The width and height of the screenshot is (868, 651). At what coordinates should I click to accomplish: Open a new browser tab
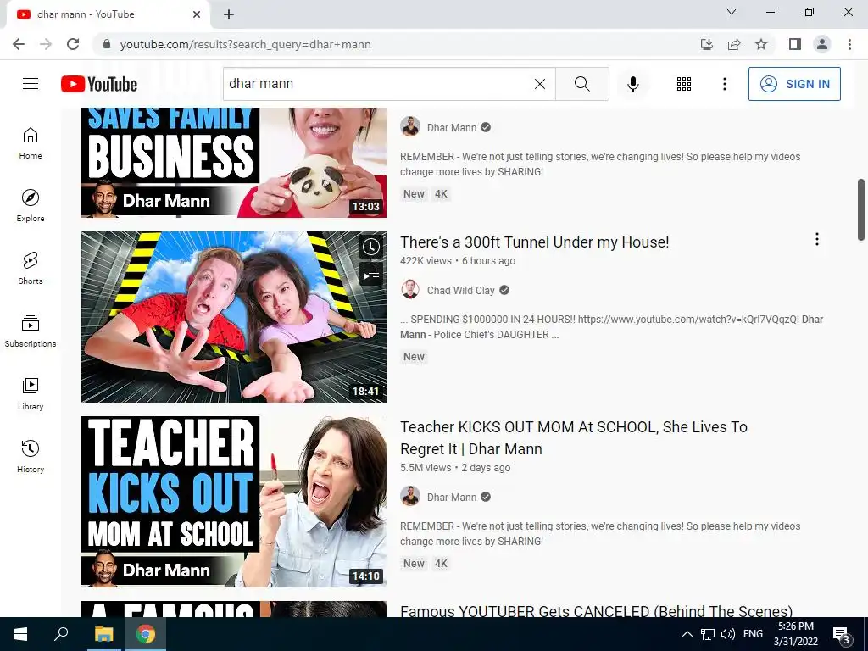[229, 14]
